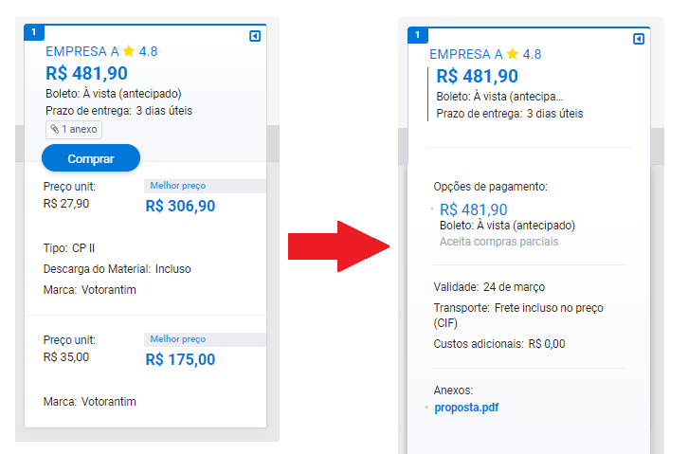Click the paperclip 1 anexo chip
This screenshot has width=688, height=454.
[x=74, y=130]
